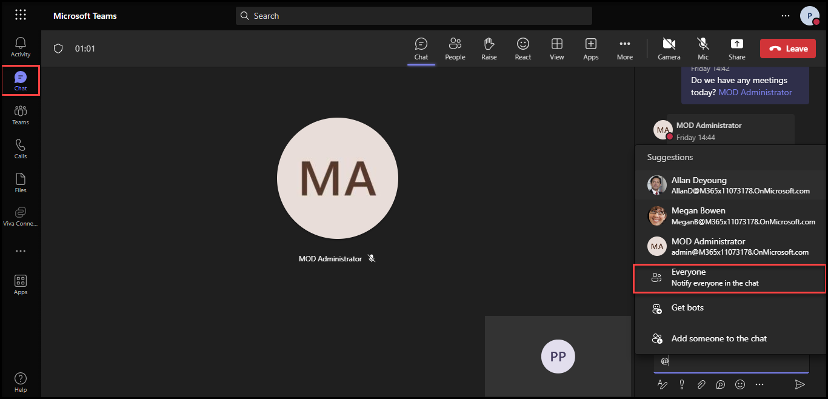Expand more apps ellipsis in sidebar
The width and height of the screenshot is (828, 399).
(x=21, y=251)
